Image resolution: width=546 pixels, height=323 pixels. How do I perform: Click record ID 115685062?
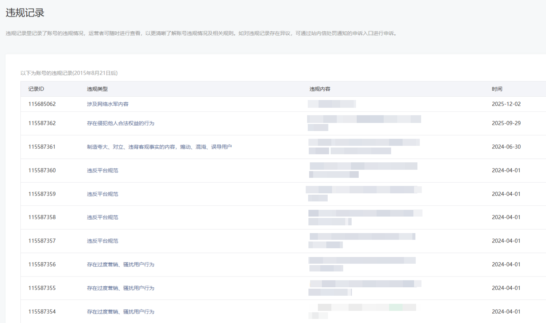tap(42, 104)
